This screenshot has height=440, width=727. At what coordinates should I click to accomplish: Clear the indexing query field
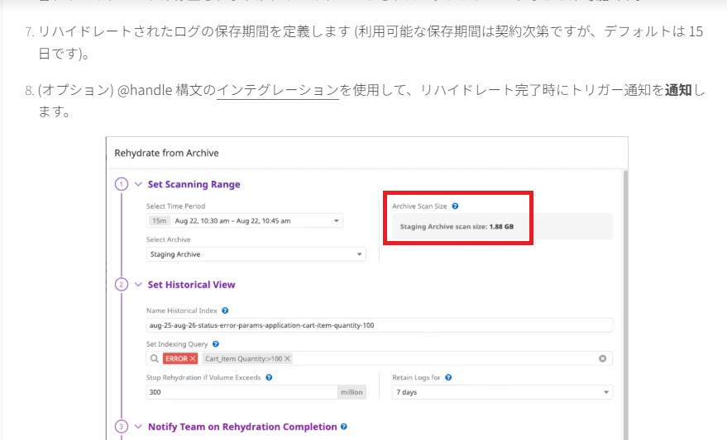[x=602, y=358]
